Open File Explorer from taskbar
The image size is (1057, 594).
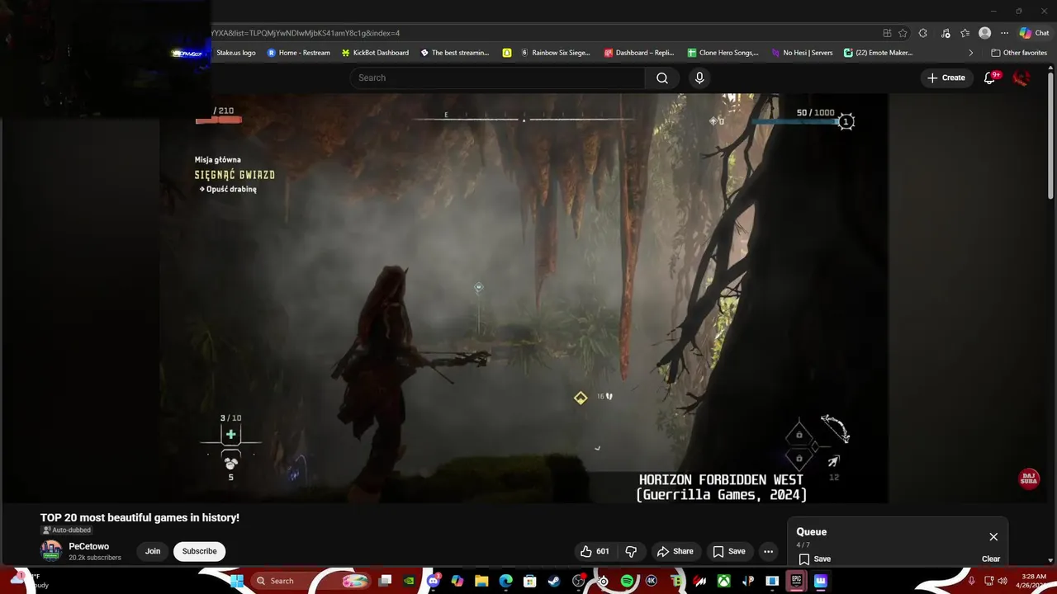(481, 581)
